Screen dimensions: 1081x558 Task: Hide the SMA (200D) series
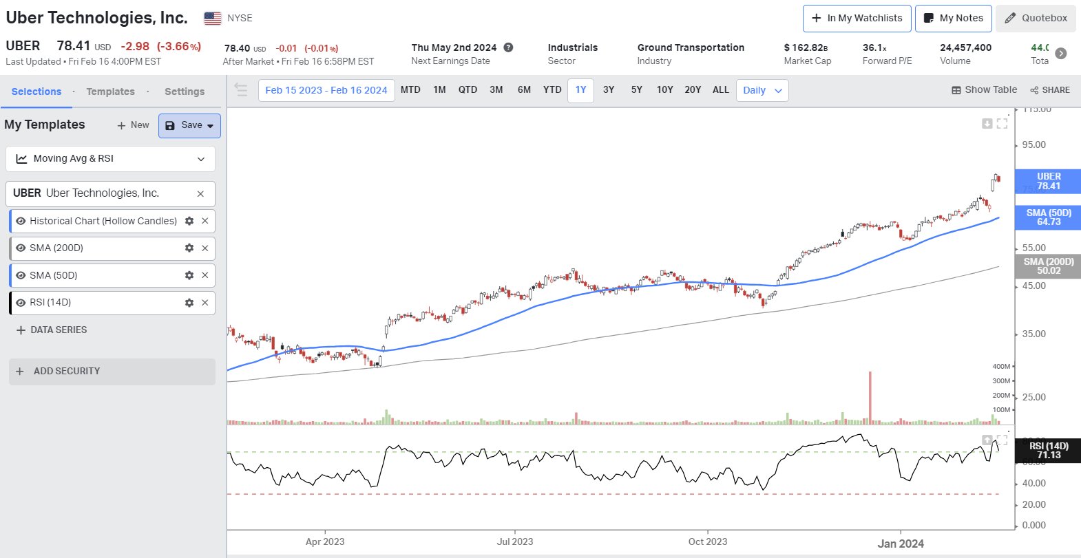coord(21,248)
